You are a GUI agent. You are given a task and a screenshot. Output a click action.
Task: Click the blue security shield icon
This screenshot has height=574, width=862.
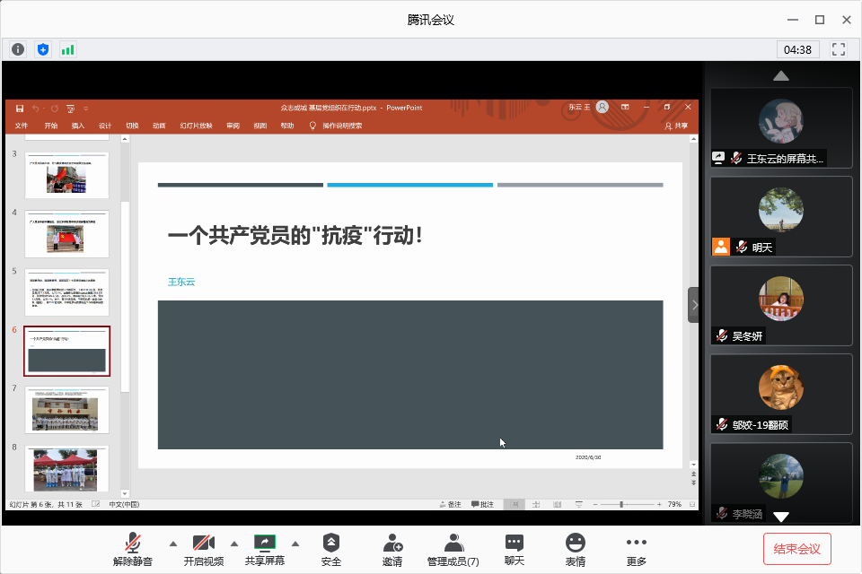[x=42, y=49]
